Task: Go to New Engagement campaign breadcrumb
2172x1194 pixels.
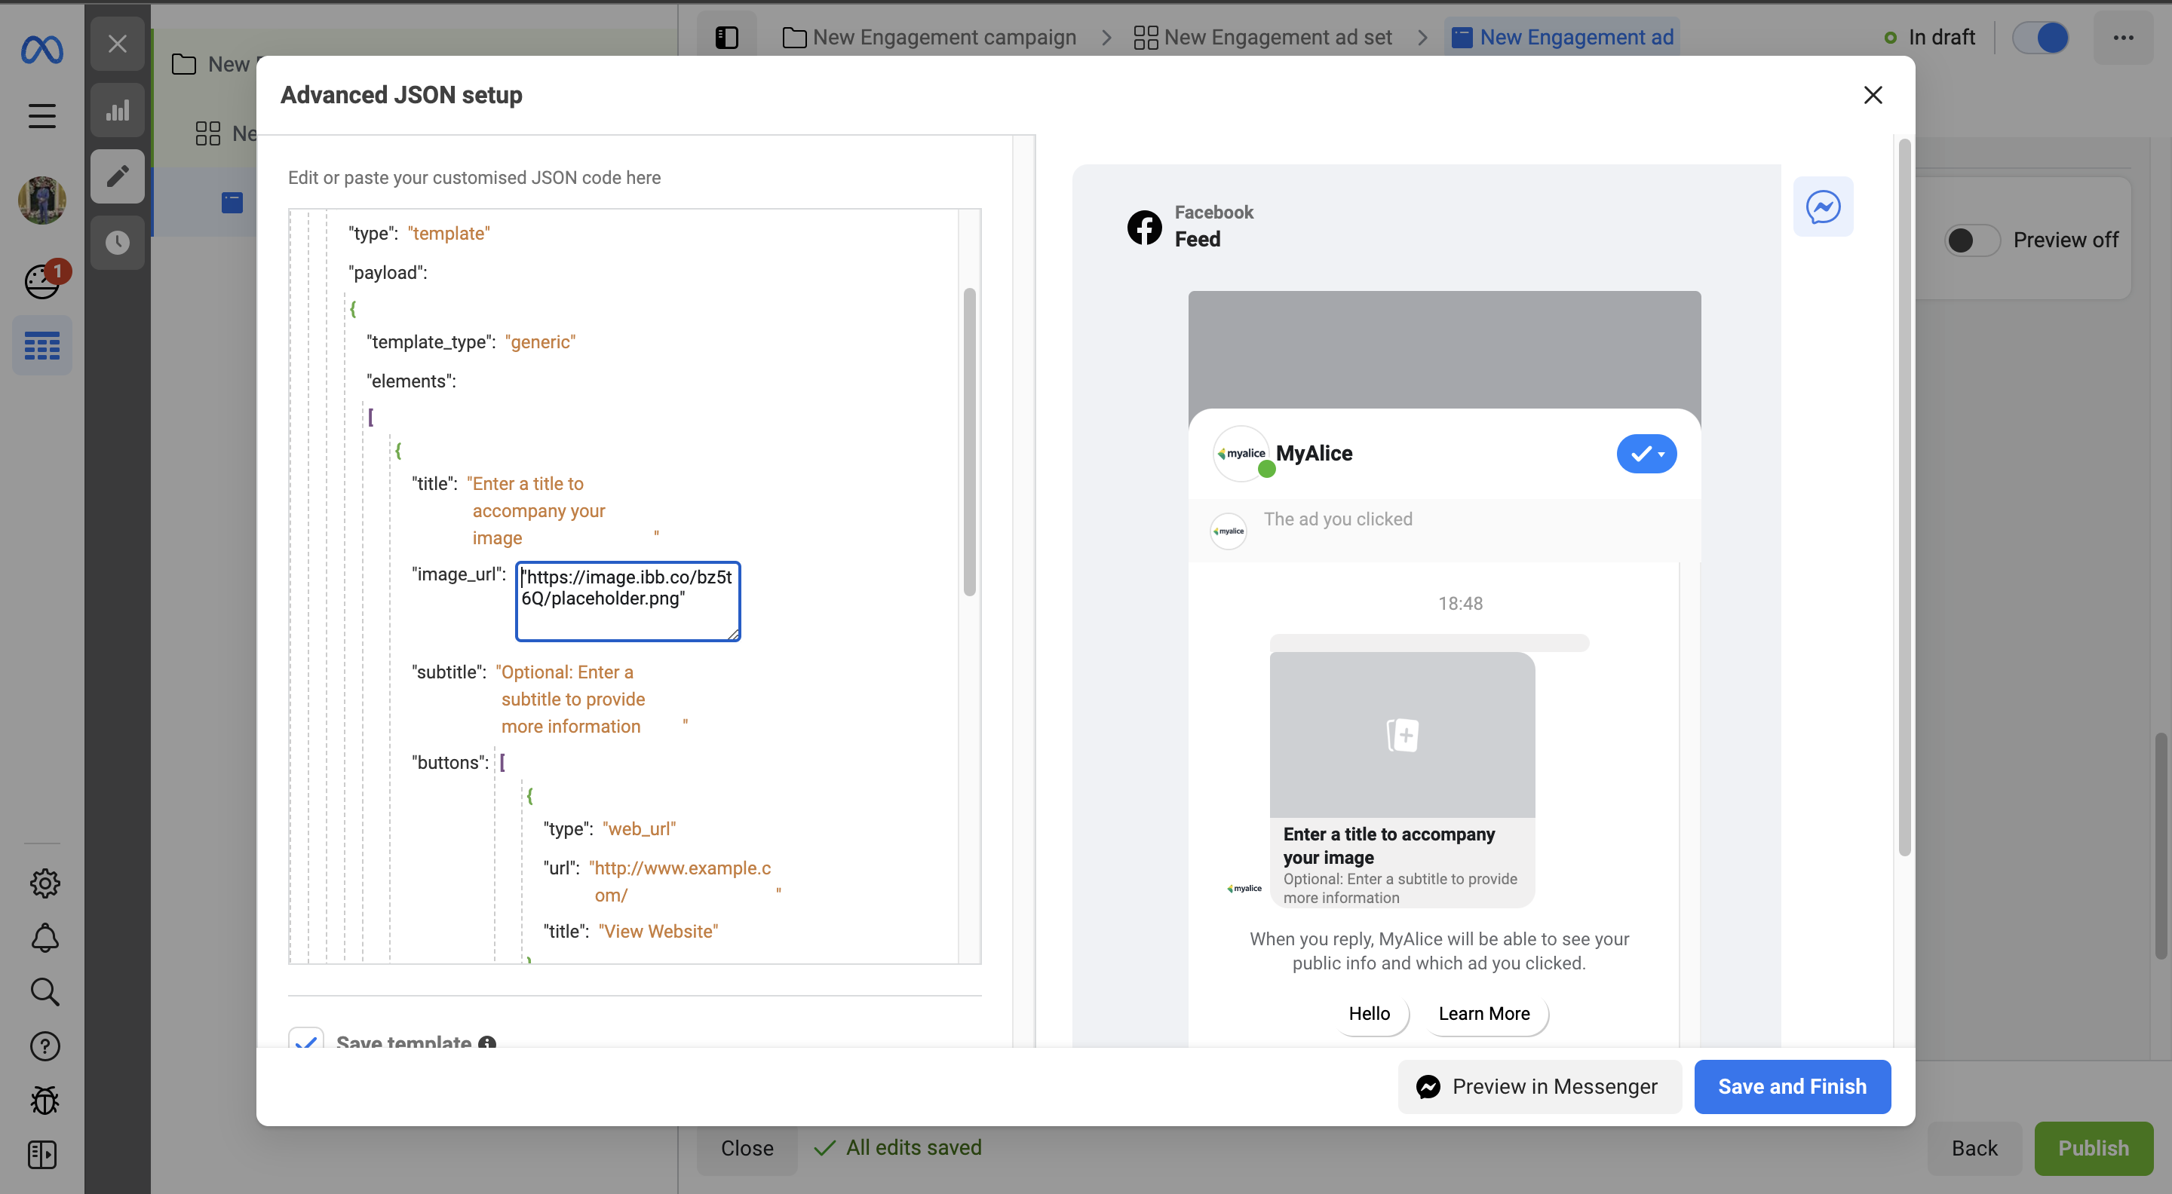Action: pos(930,37)
